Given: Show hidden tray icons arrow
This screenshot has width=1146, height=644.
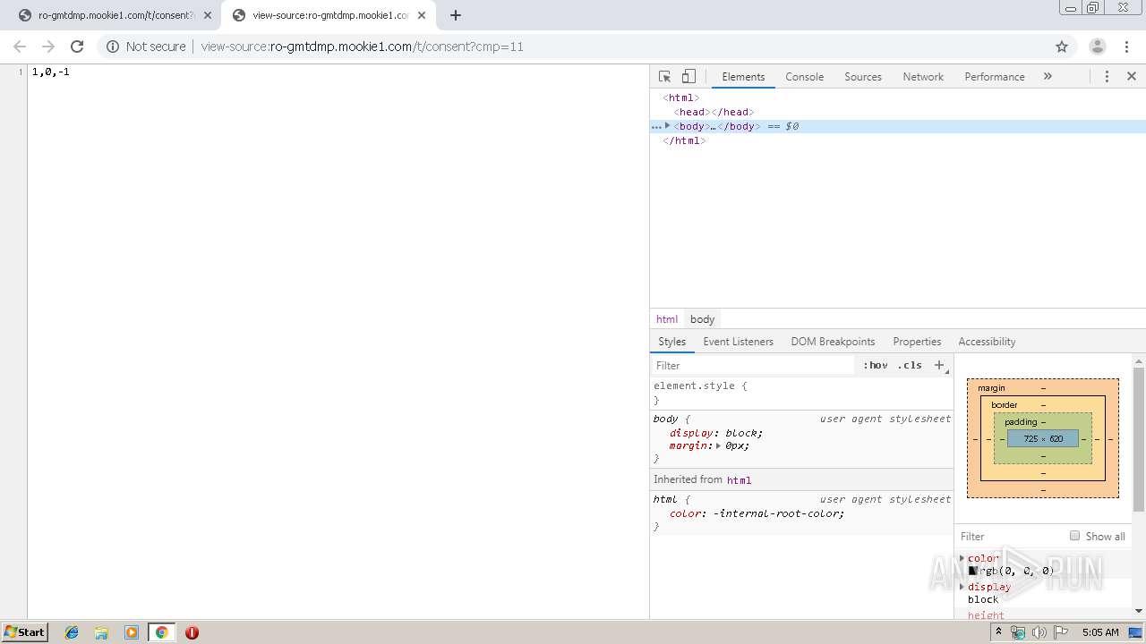Looking at the screenshot, I should tap(999, 632).
